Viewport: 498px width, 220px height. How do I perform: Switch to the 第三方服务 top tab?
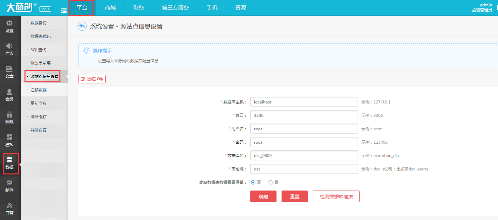tap(175, 8)
